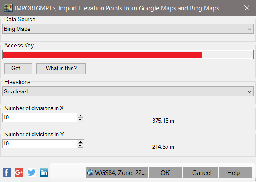Open the LinkedIn icon
The image size is (256, 182).
(x=44, y=172)
